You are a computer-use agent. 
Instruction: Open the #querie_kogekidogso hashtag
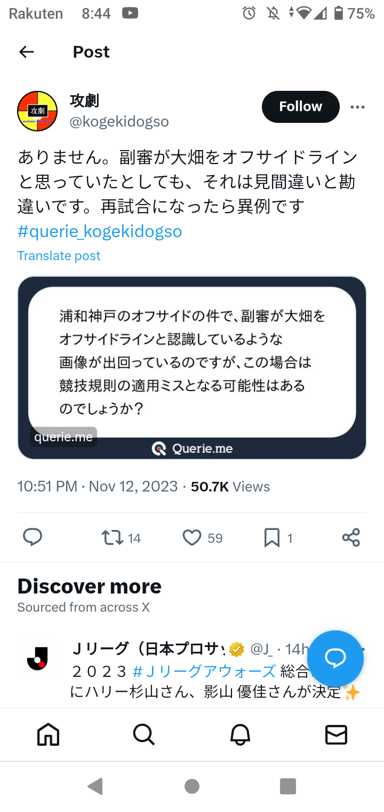(x=100, y=231)
